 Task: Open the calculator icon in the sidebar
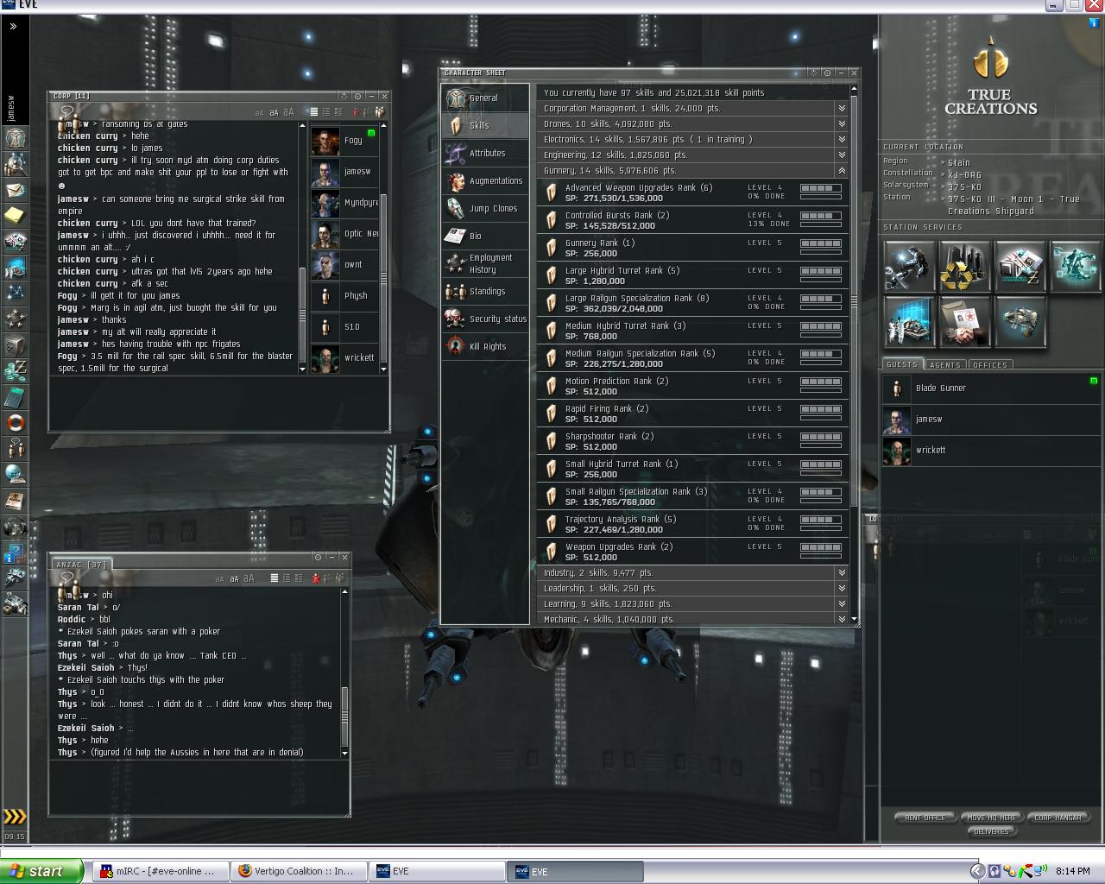coord(15,397)
